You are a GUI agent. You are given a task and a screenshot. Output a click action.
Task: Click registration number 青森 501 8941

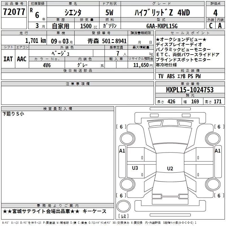tap(107, 41)
